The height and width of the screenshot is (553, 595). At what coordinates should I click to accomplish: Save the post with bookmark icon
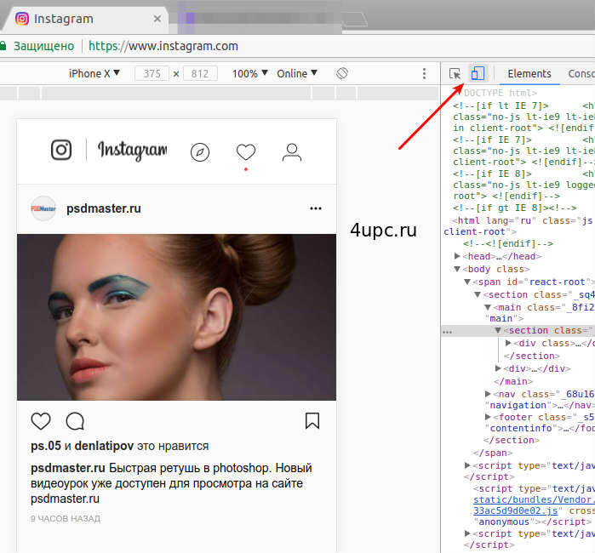[312, 420]
